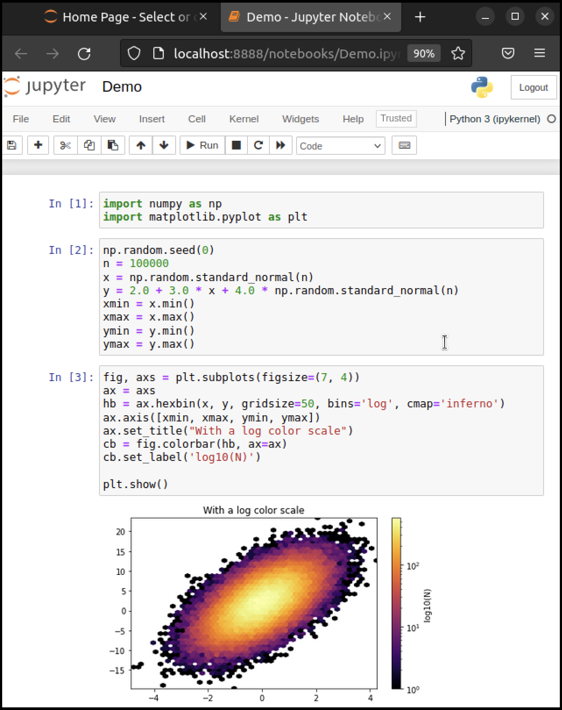Insert a new cell below with plus icon

(x=38, y=145)
